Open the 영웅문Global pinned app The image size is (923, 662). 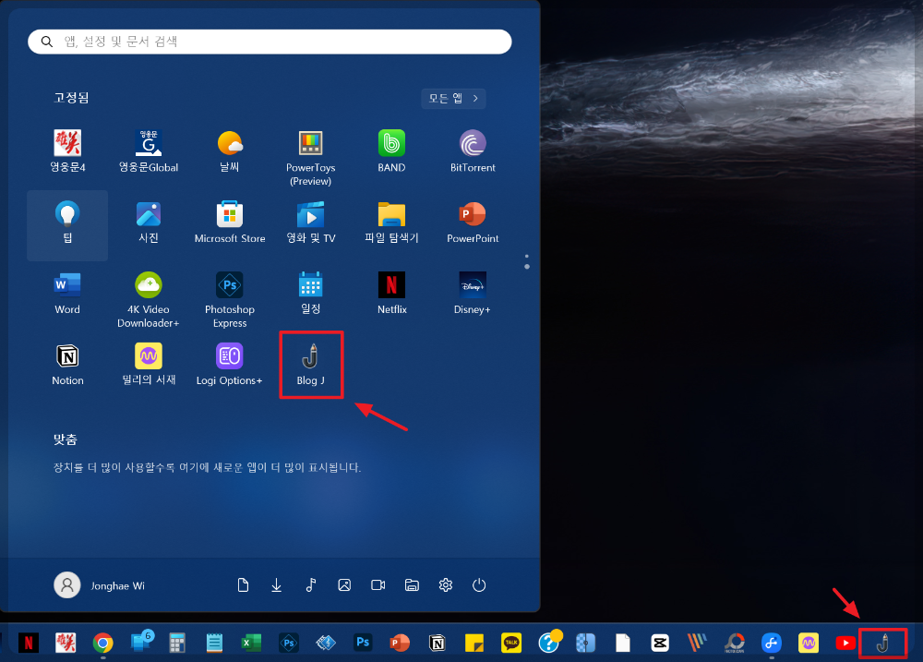point(149,151)
